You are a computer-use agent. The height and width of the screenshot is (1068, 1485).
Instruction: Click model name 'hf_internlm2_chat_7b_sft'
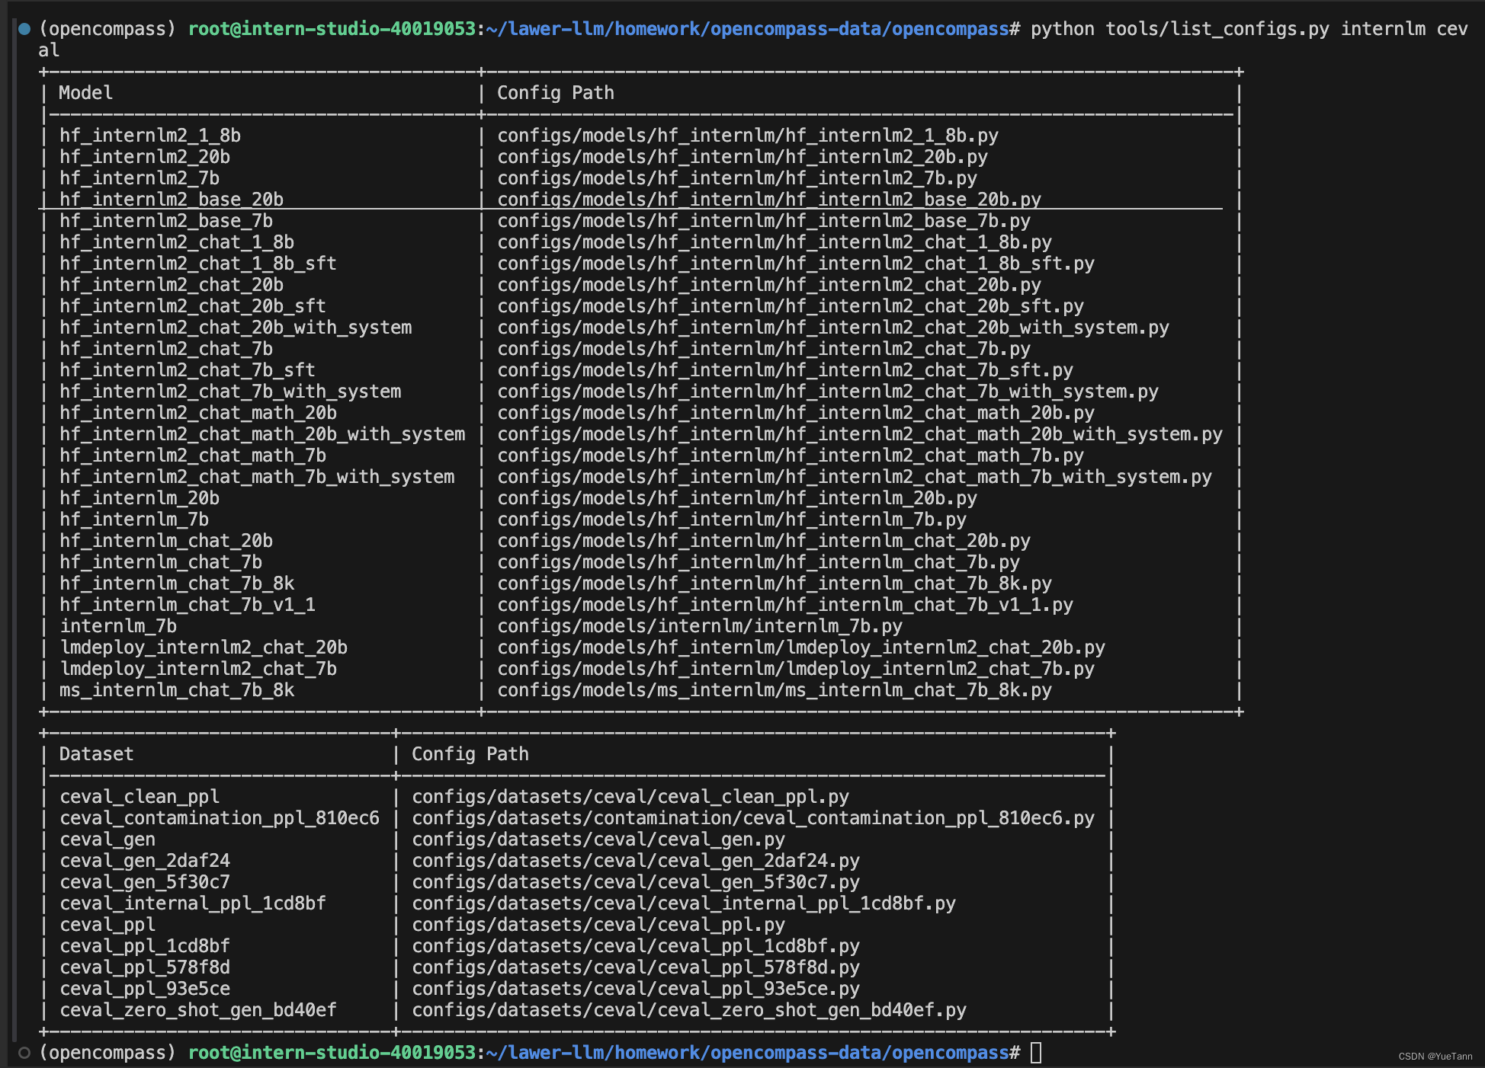pyautogui.click(x=188, y=370)
